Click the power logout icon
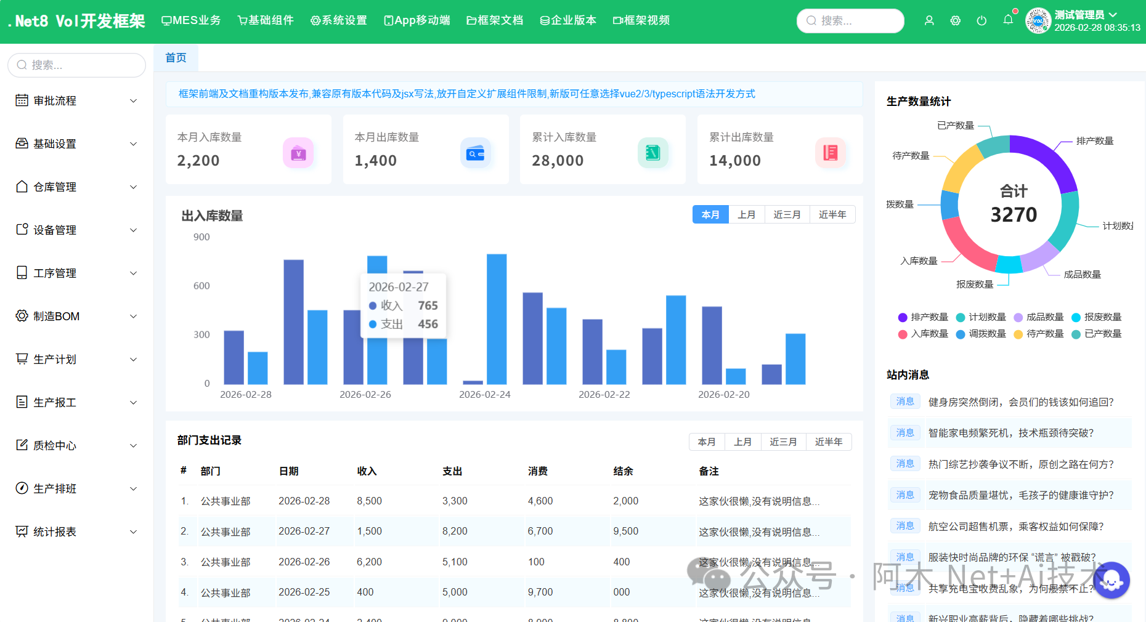The width and height of the screenshot is (1146, 622). click(x=981, y=20)
